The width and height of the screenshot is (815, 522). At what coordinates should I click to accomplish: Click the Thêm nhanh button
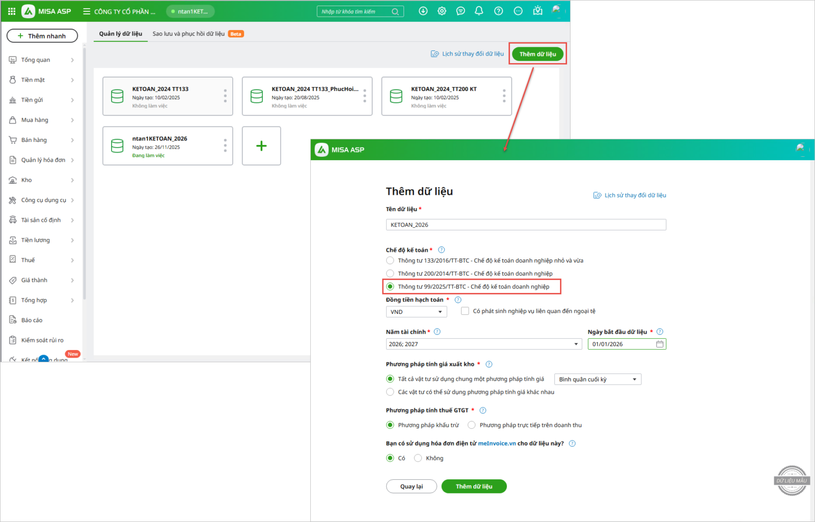coord(42,36)
